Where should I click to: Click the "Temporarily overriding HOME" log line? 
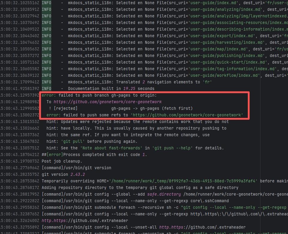pos(150,181)
